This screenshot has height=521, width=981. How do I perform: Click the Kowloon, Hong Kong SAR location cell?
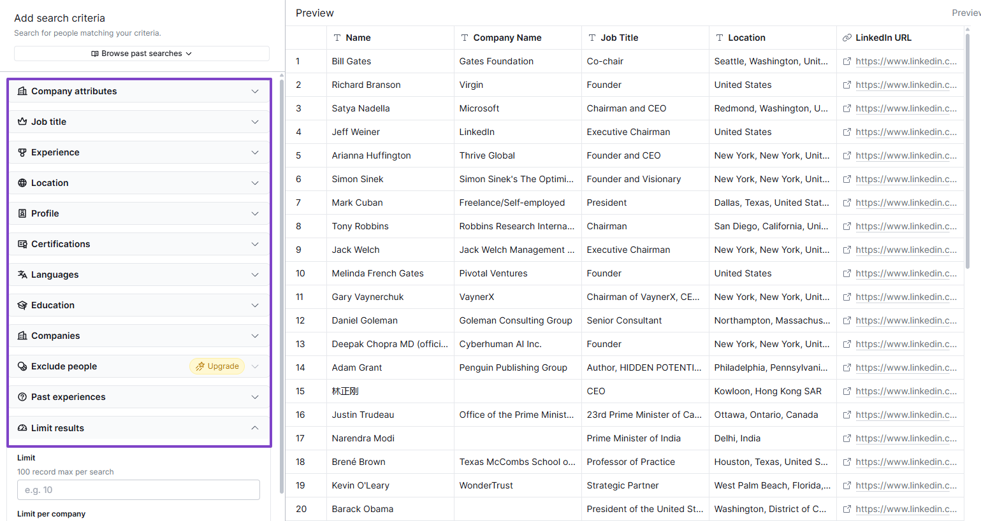coord(773,391)
